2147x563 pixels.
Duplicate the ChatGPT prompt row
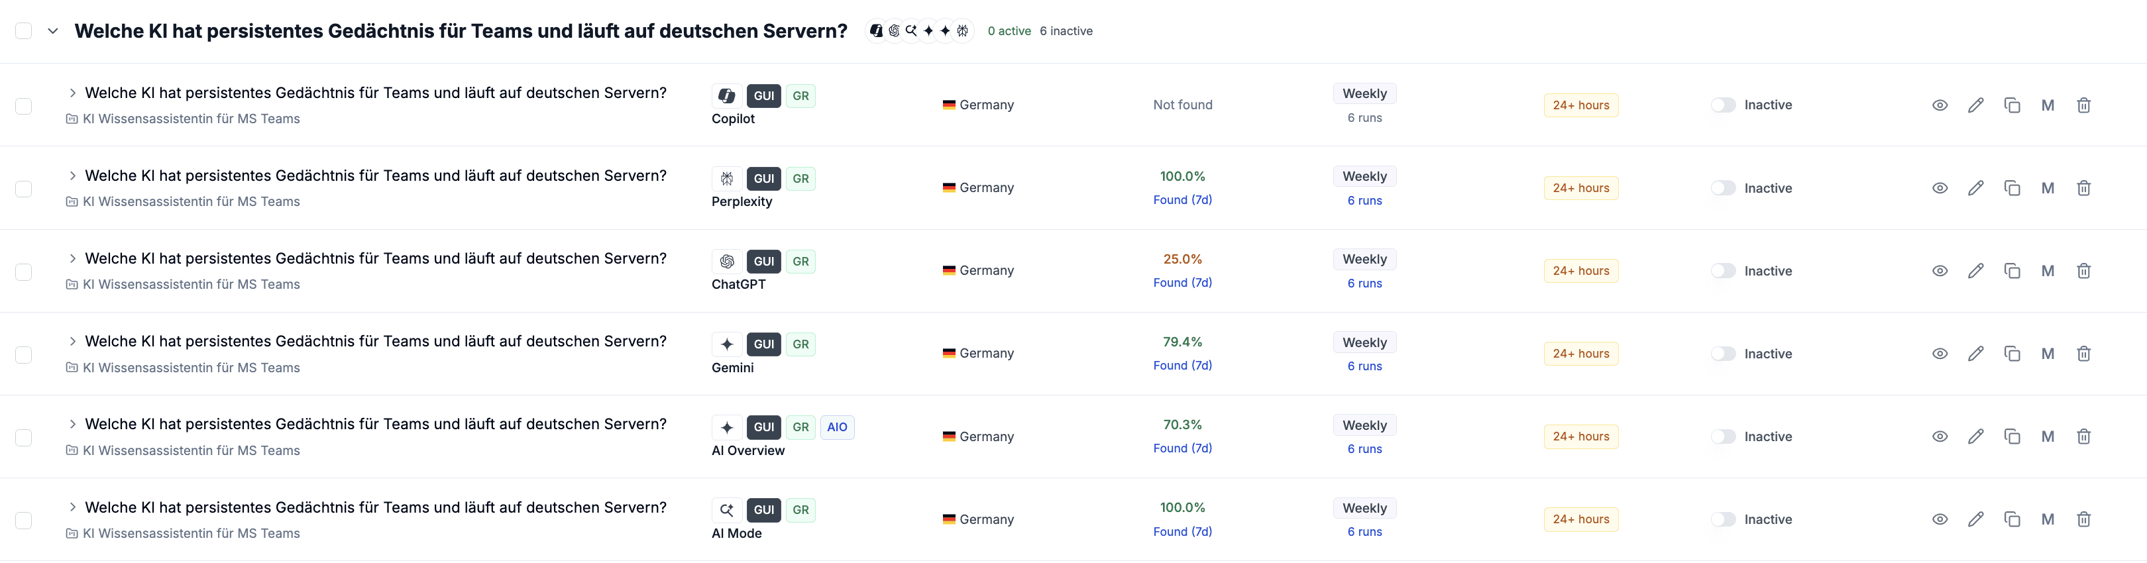2012,271
